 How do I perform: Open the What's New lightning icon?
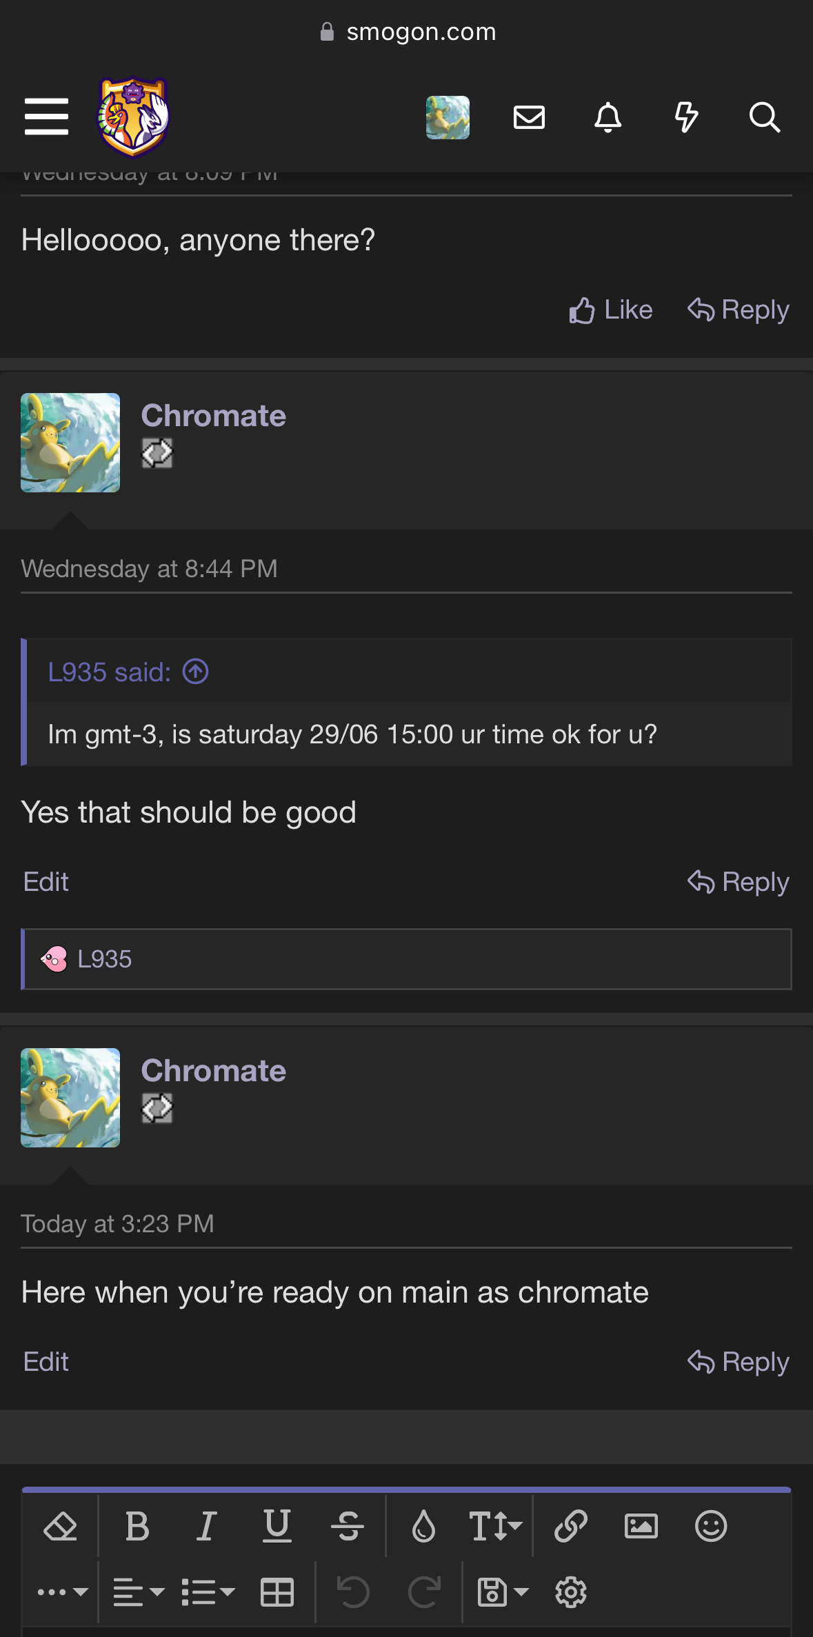(x=686, y=117)
